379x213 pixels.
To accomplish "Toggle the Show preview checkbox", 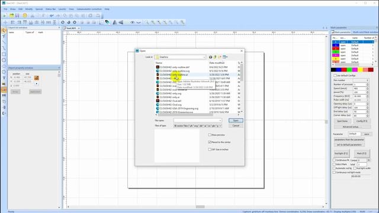I will click(210, 135).
